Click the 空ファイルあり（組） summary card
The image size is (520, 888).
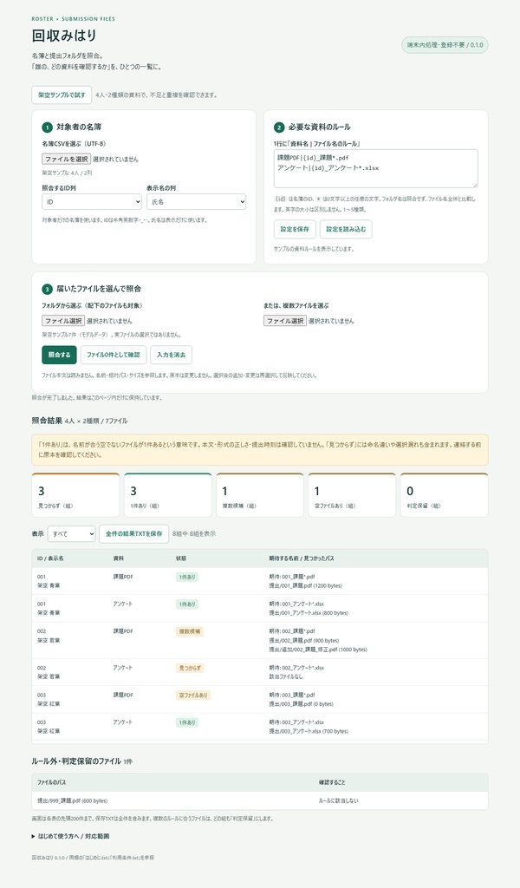coord(352,495)
